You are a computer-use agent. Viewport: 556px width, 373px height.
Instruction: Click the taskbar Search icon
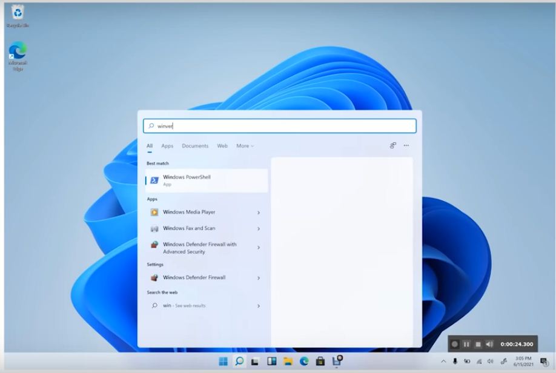(x=239, y=361)
